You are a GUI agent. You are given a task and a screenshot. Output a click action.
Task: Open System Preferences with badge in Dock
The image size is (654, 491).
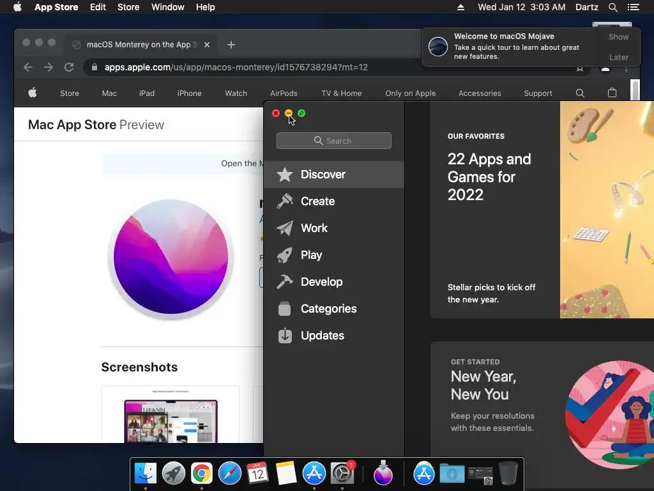coord(342,474)
